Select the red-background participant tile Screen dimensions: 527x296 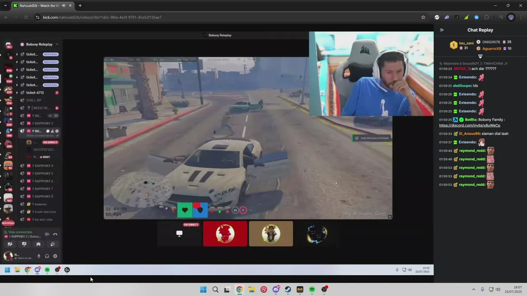[x=225, y=234]
